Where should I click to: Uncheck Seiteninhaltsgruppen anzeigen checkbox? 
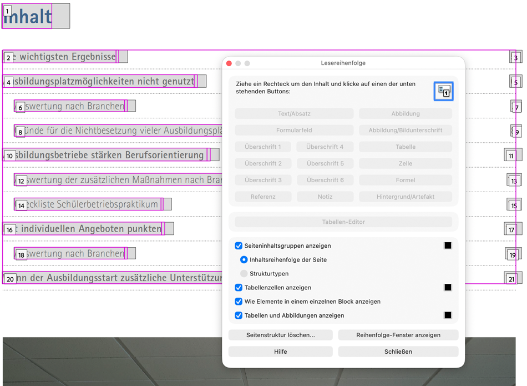pyautogui.click(x=239, y=245)
